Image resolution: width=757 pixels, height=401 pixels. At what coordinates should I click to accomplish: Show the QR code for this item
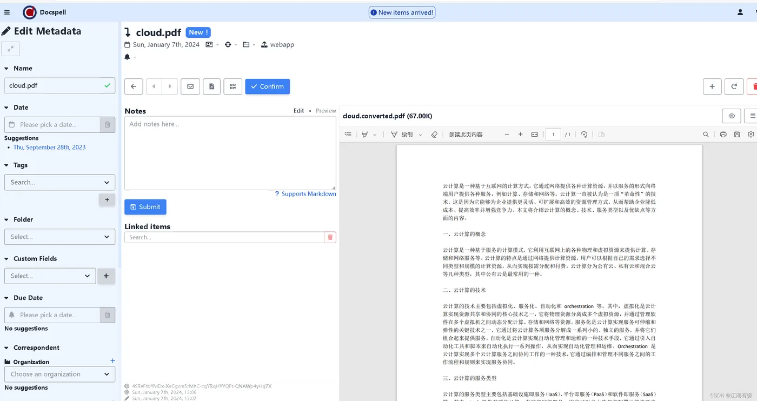(233, 86)
